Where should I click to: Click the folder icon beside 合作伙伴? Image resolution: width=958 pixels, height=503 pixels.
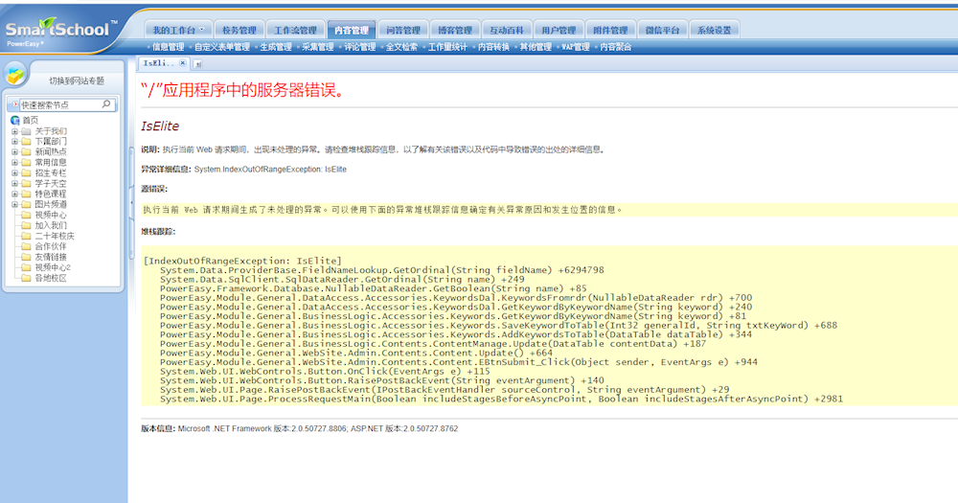click(x=26, y=246)
